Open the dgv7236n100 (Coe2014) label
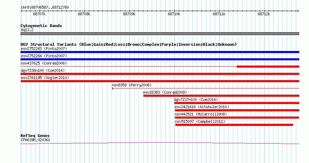Viewport: 309px width, 163px height. [x=43, y=70]
